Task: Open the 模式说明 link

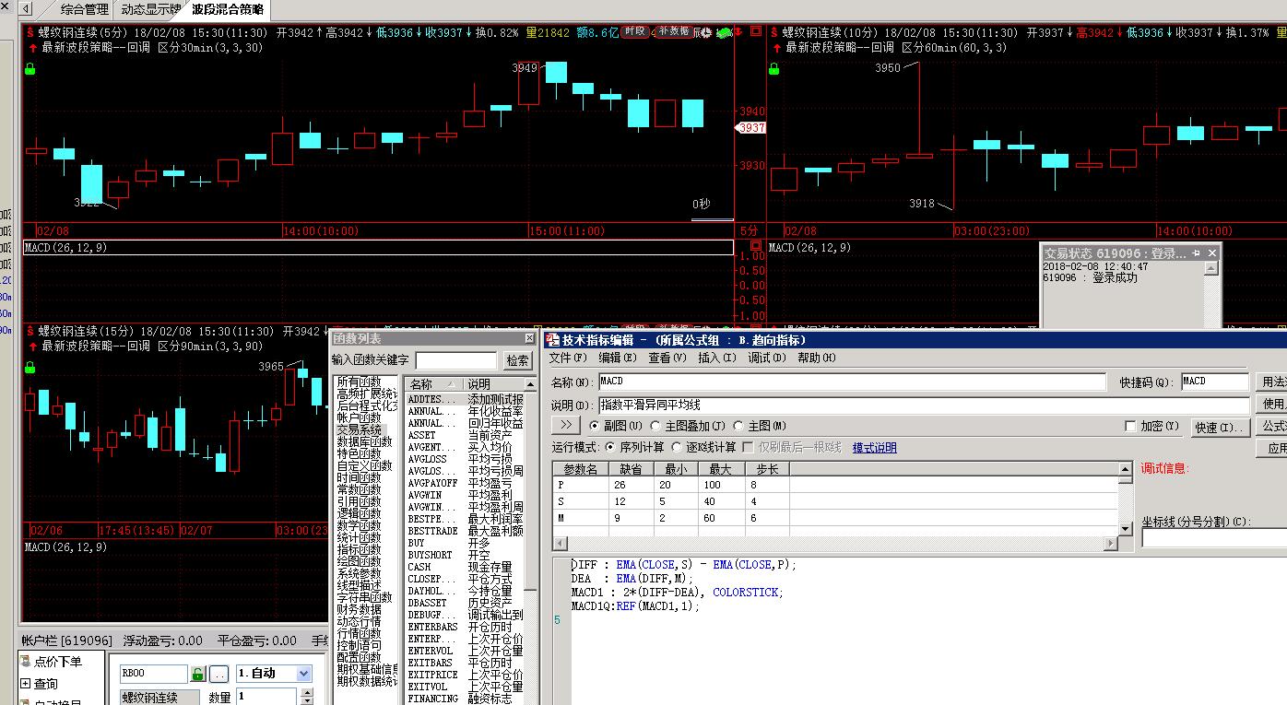Action: (x=874, y=448)
